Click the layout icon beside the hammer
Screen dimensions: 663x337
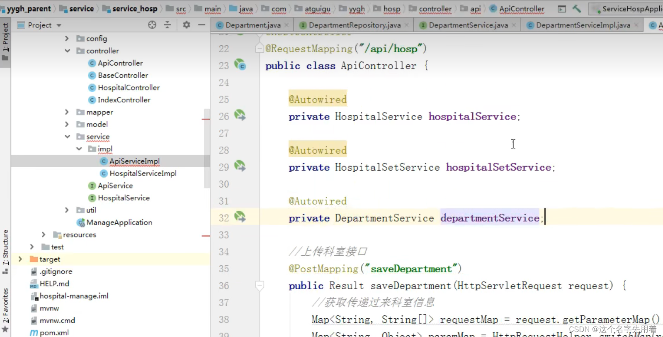click(562, 9)
